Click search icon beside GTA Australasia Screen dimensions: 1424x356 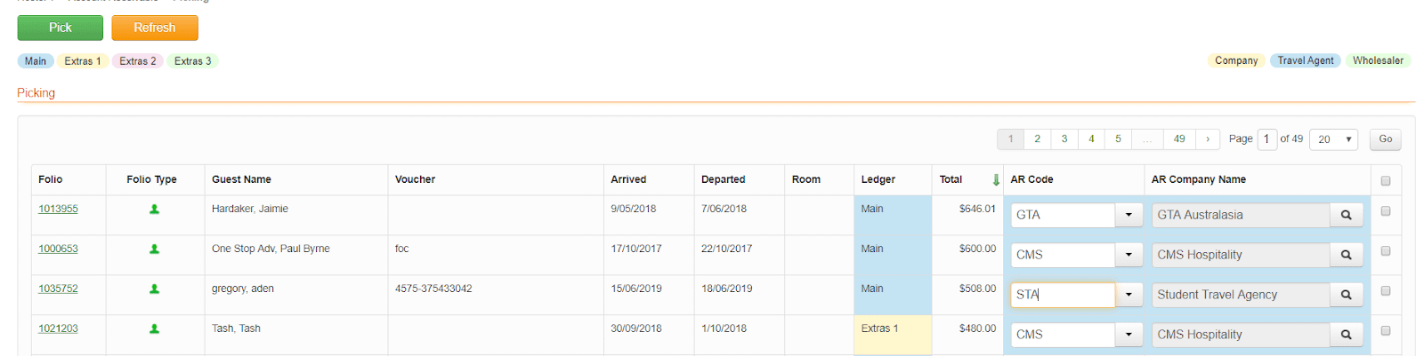click(x=1346, y=215)
